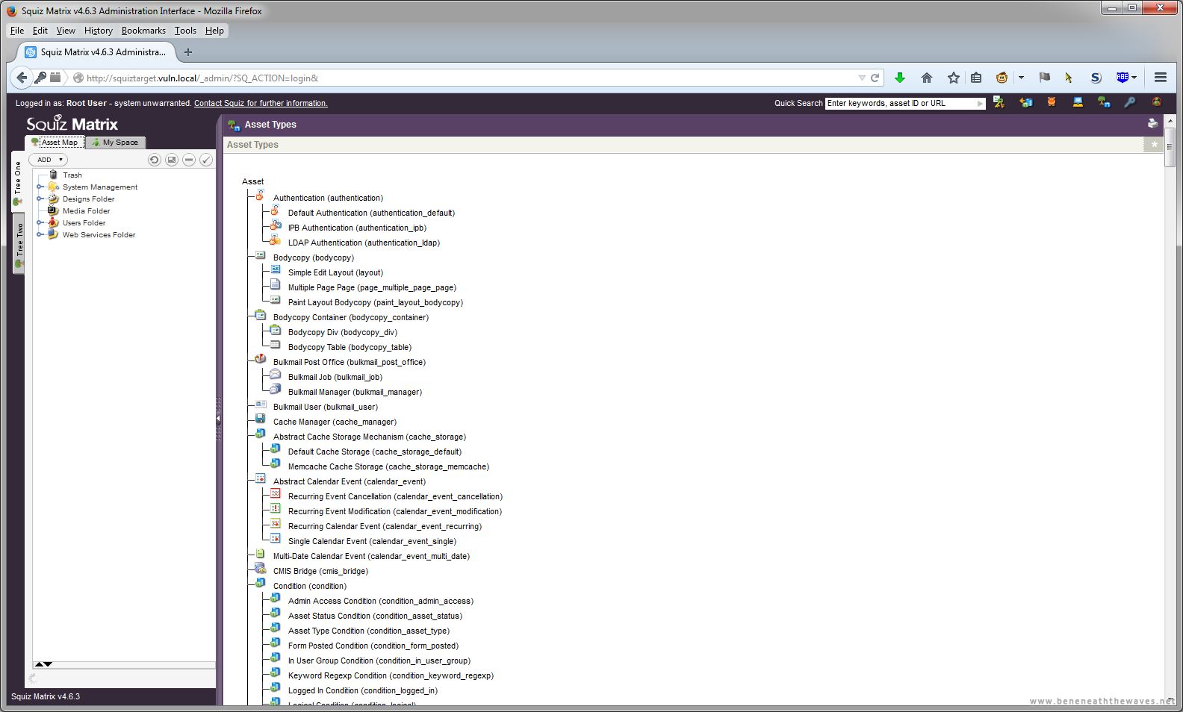Click the tree with blue box icon in Squiz toolbar

pyautogui.click(x=1104, y=102)
